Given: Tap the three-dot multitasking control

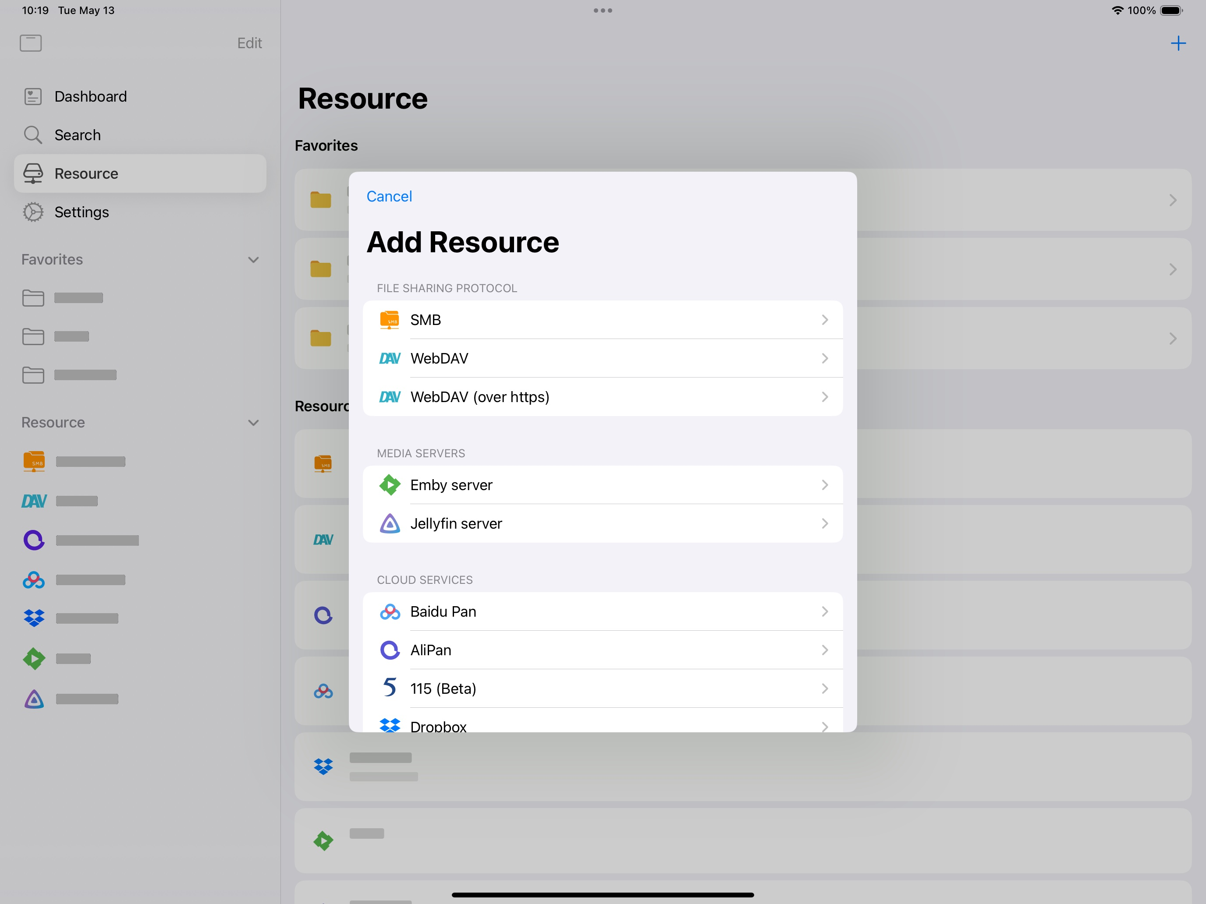Looking at the screenshot, I should [x=603, y=11].
